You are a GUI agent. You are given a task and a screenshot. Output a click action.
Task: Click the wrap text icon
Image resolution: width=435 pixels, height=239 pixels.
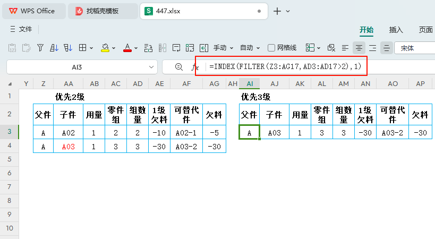point(176,48)
